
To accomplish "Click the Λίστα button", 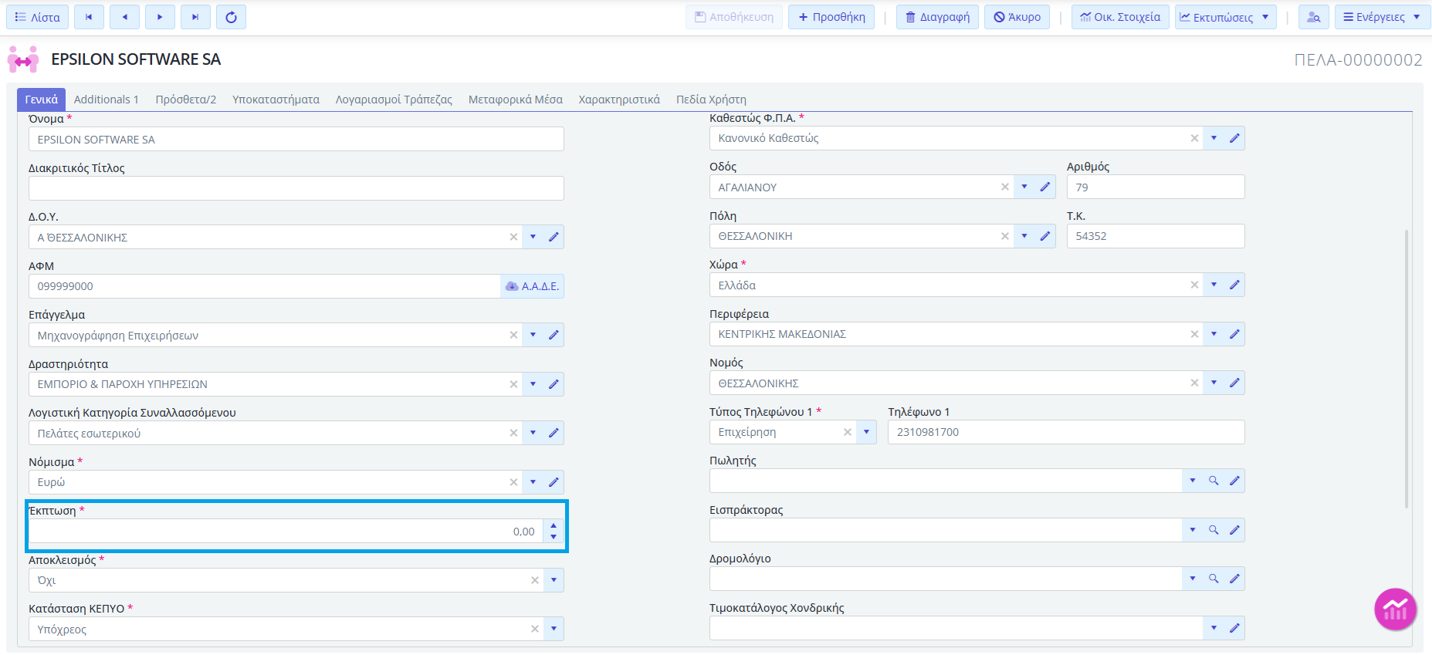I will [37, 17].
